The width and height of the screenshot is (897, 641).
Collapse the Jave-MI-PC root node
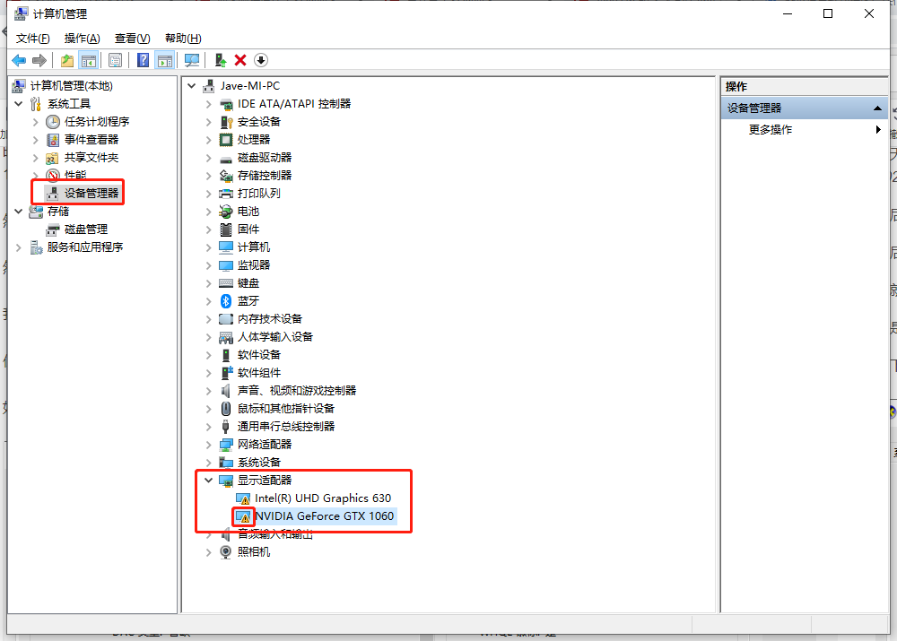(192, 86)
